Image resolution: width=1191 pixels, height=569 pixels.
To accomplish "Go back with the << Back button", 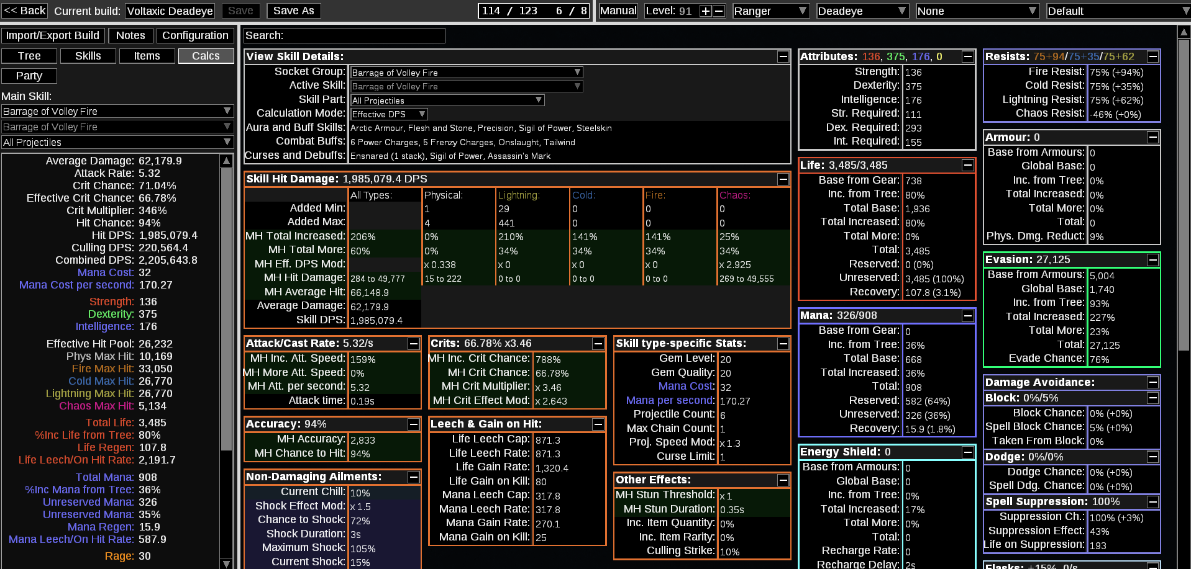I will [x=25, y=11].
